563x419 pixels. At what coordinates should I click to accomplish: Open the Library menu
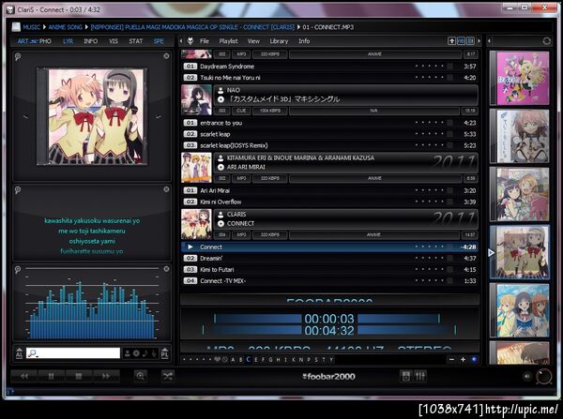coord(279,41)
